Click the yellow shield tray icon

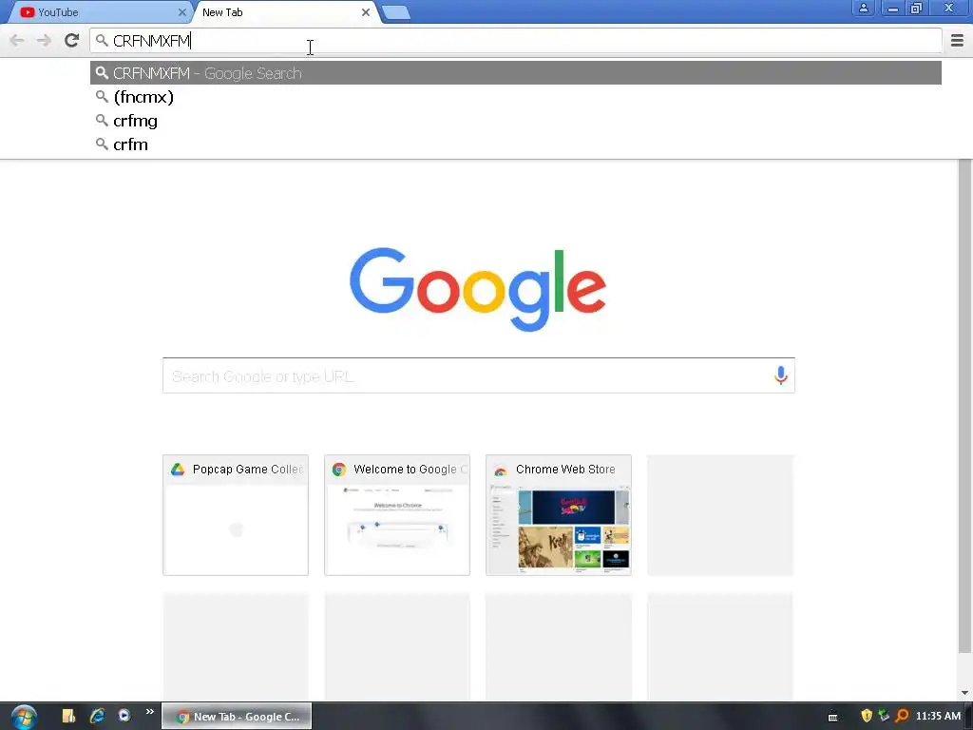pyautogui.click(x=867, y=717)
